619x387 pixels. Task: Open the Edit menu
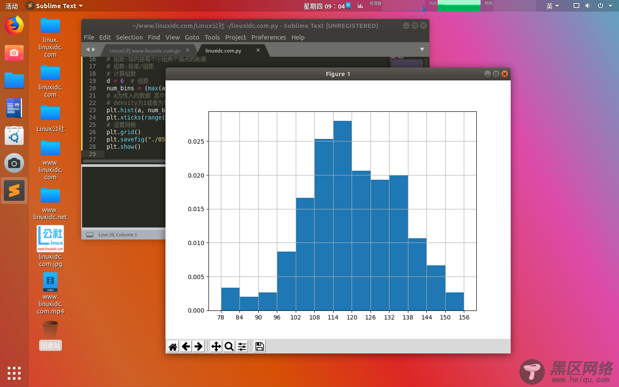pos(105,37)
